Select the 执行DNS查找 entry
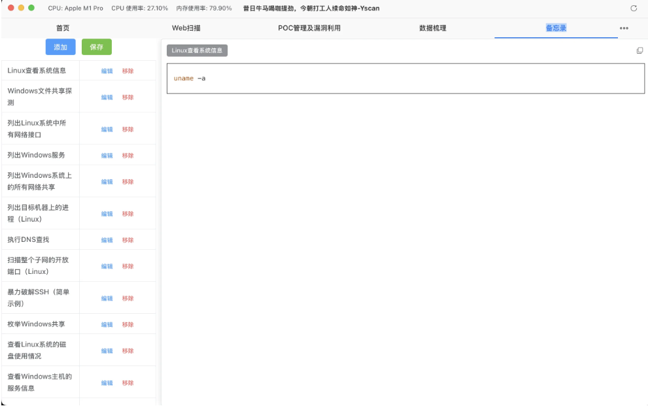The width and height of the screenshot is (648, 406). point(28,239)
